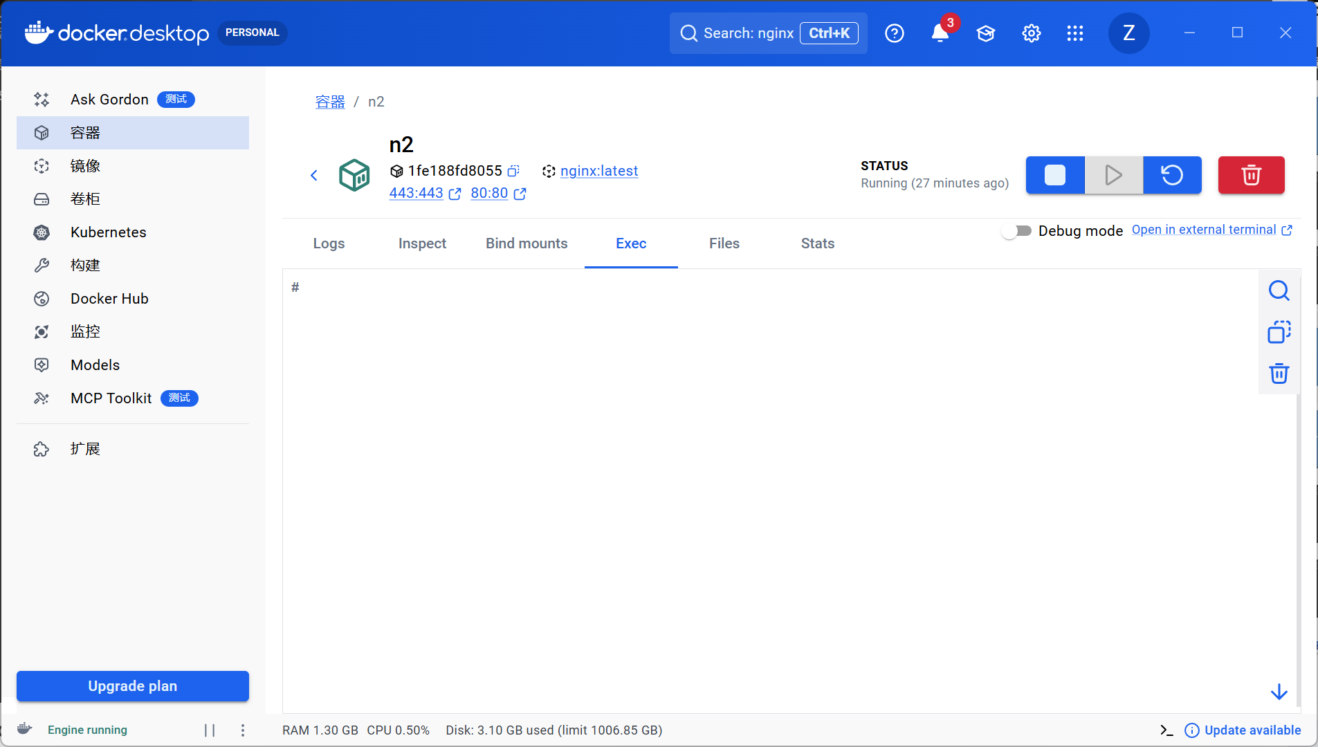This screenshot has width=1318, height=747.
Task: Open Ask Gordon in the sidebar
Action: point(132,100)
